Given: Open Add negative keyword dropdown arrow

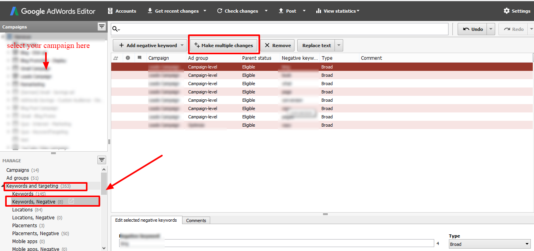Looking at the screenshot, I should click(182, 46).
